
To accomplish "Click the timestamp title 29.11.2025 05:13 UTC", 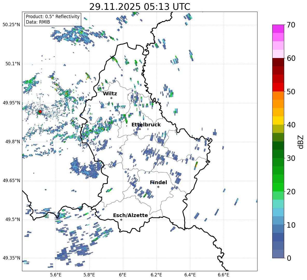I will [139, 7].
